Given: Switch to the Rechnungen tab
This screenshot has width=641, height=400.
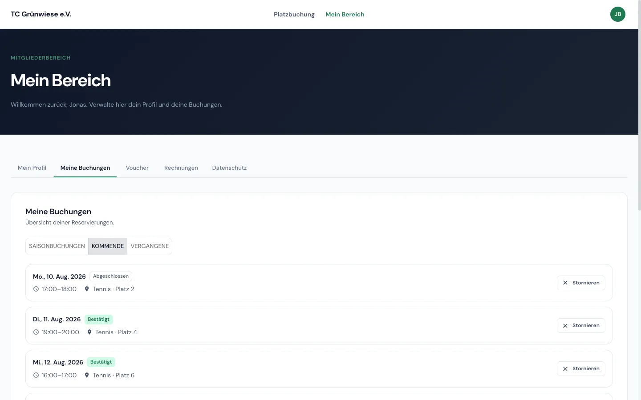Looking at the screenshot, I should [x=181, y=168].
